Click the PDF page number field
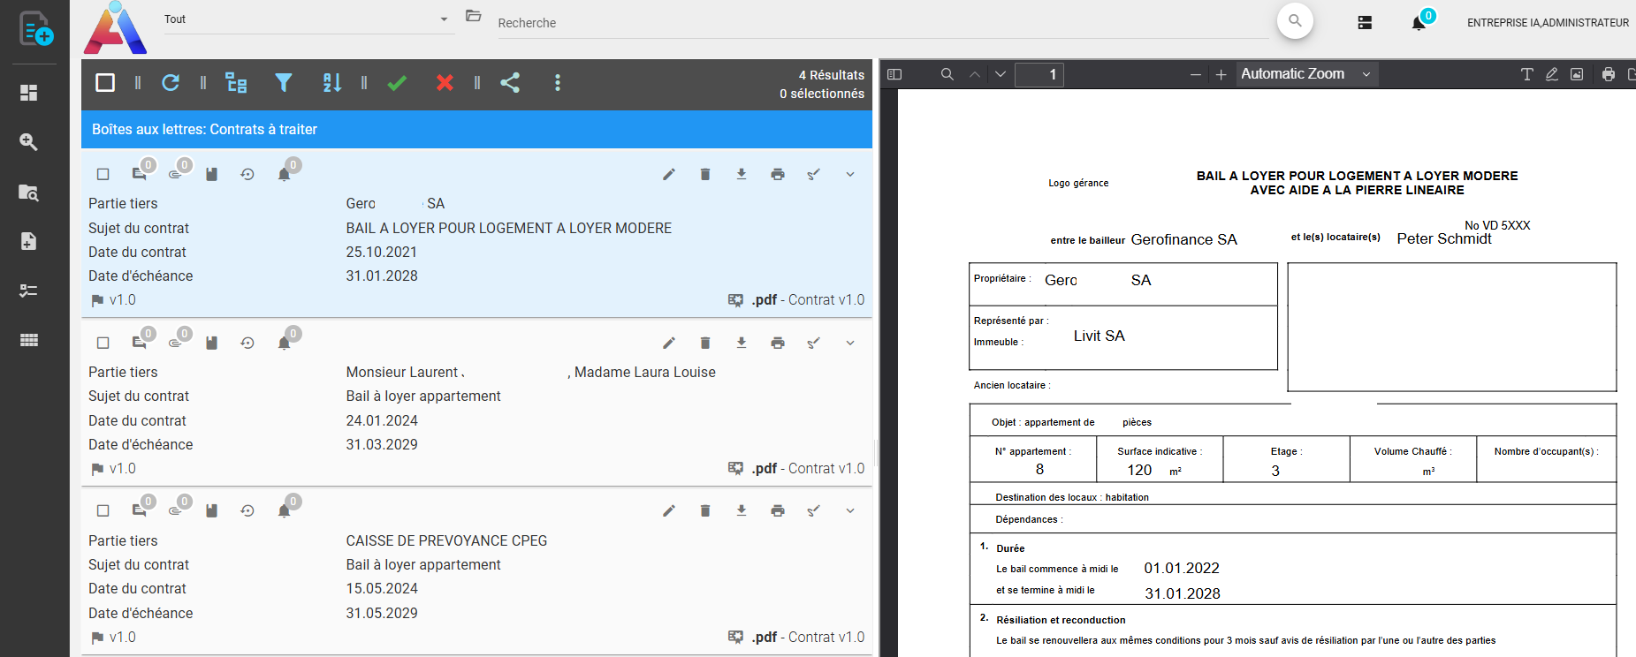 click(x=1039, y=75)
